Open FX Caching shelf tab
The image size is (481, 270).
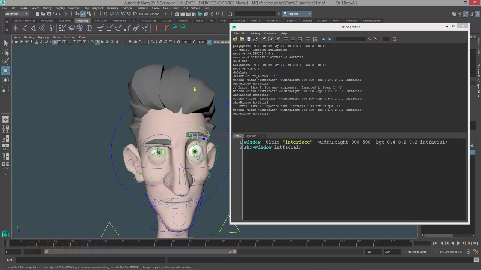click(148, 21)
